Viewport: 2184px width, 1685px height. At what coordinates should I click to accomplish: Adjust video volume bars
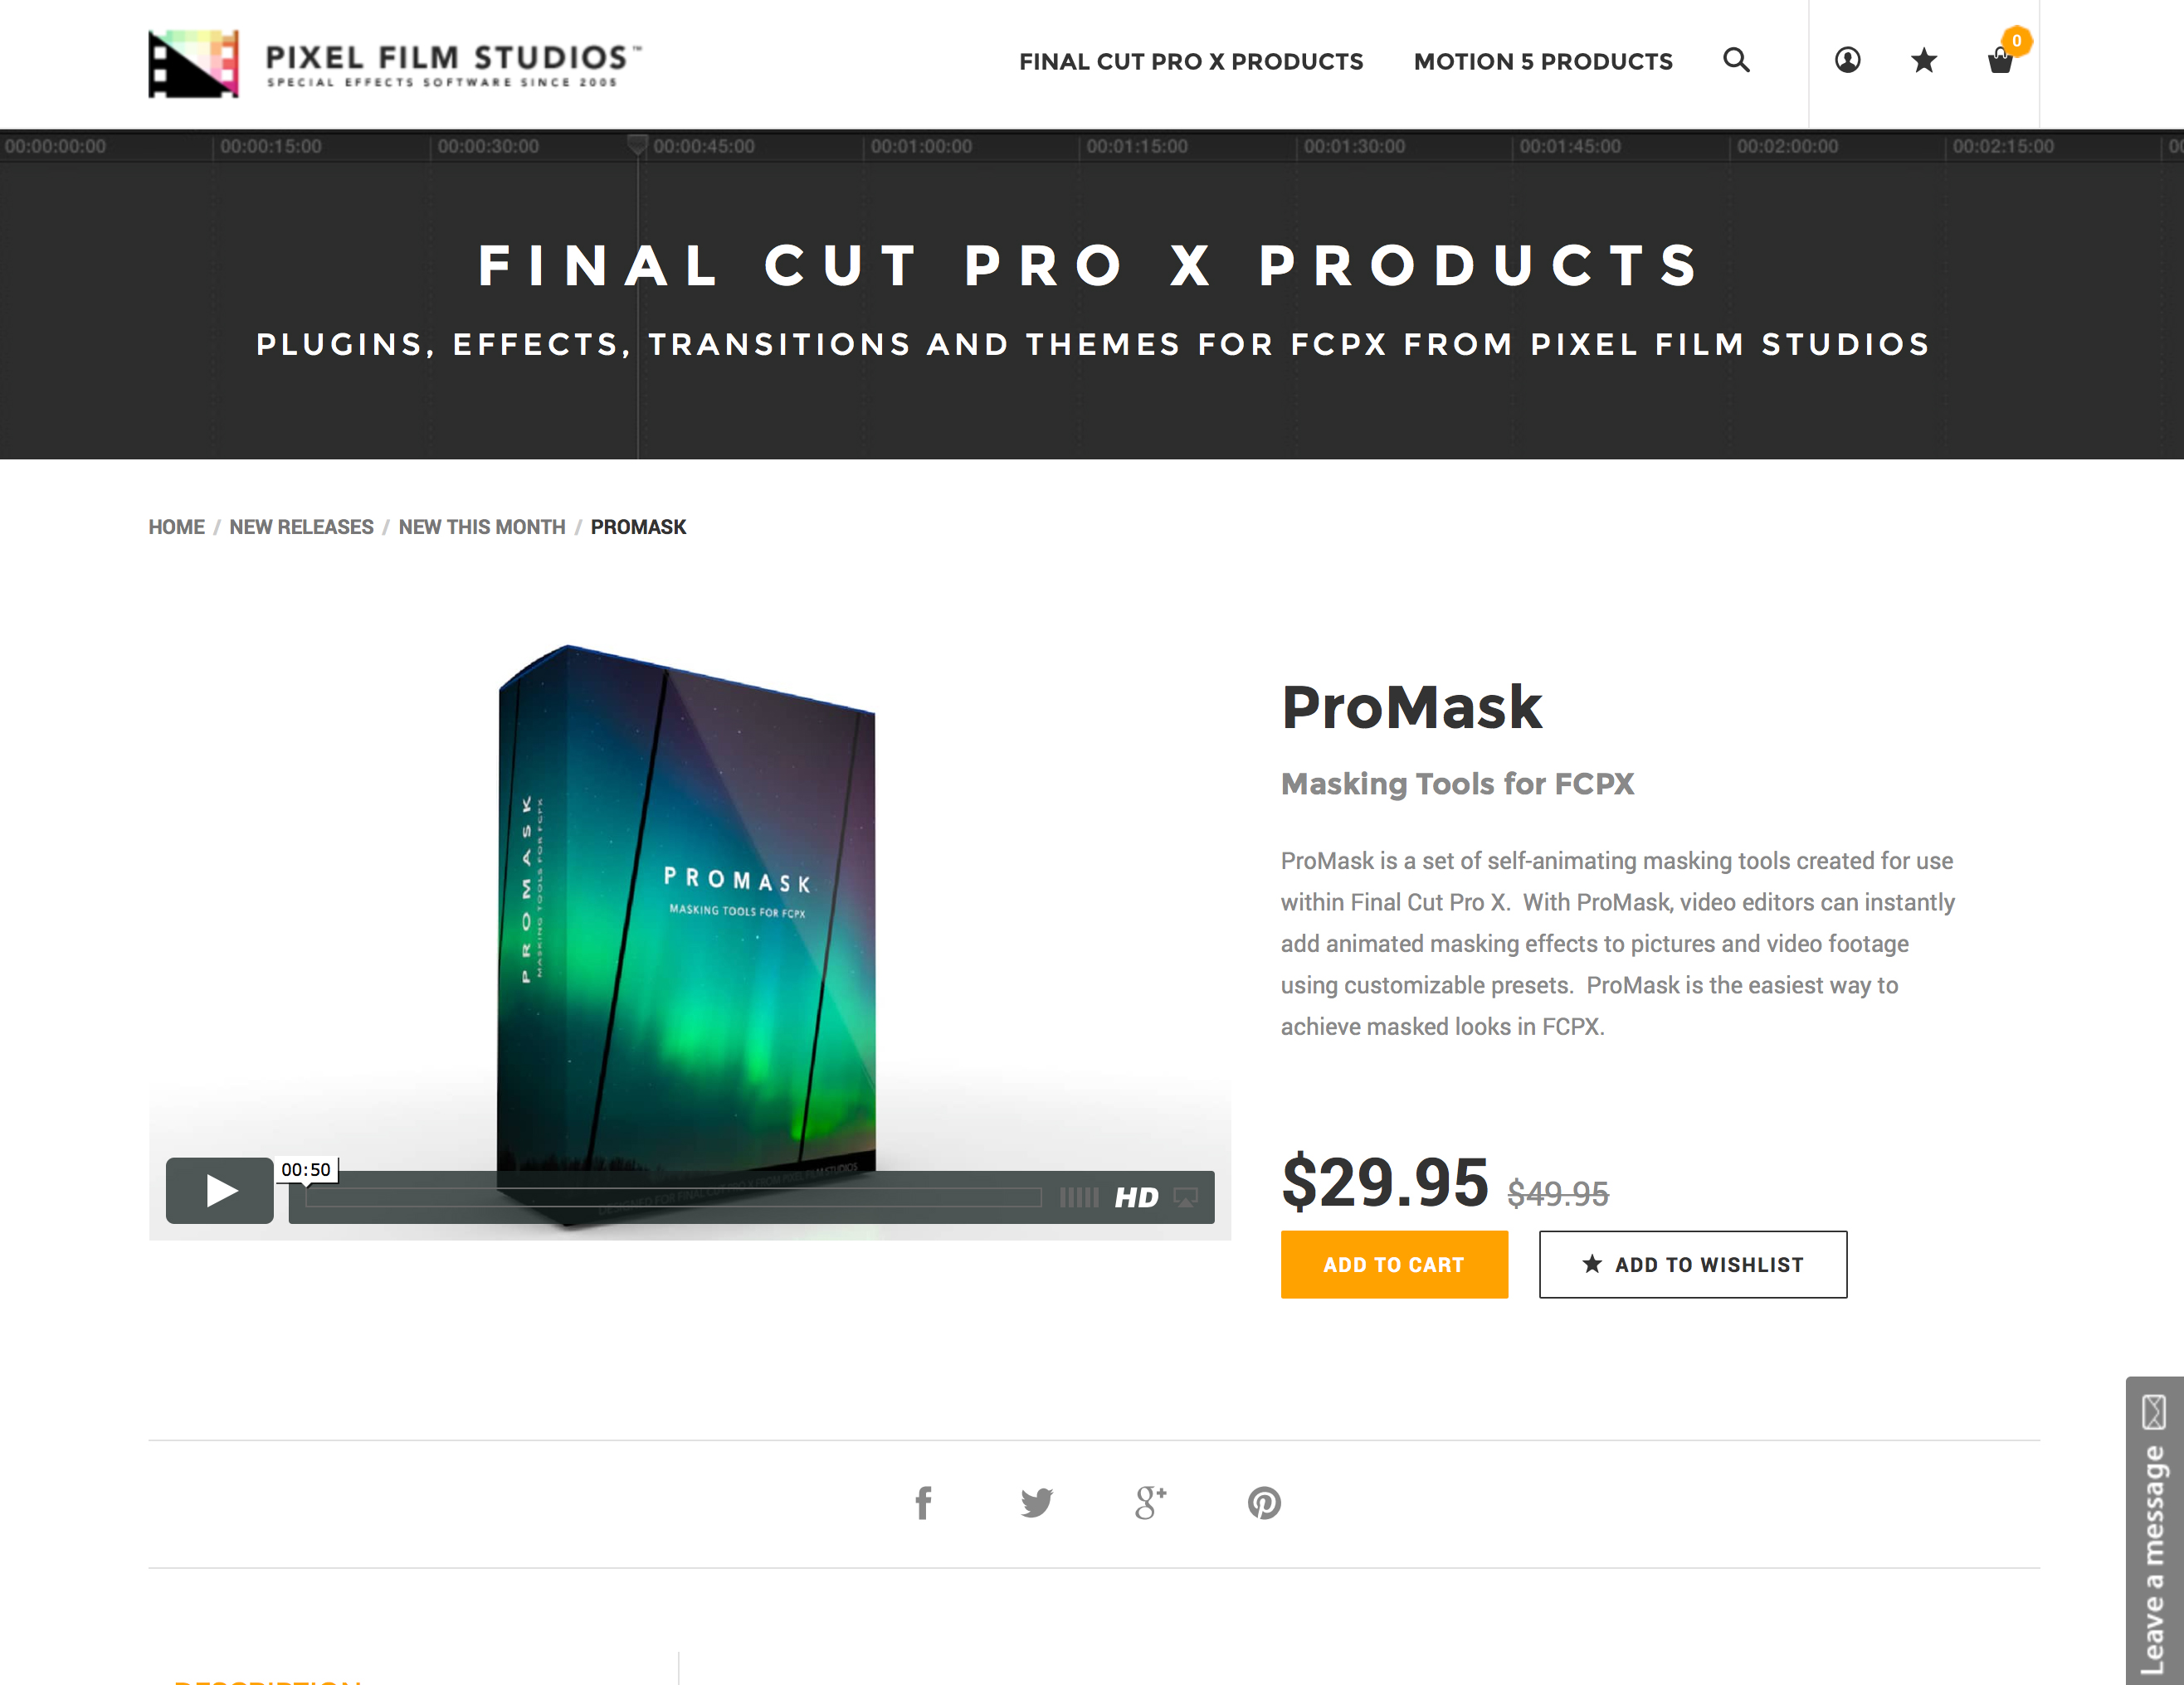1079,1197
